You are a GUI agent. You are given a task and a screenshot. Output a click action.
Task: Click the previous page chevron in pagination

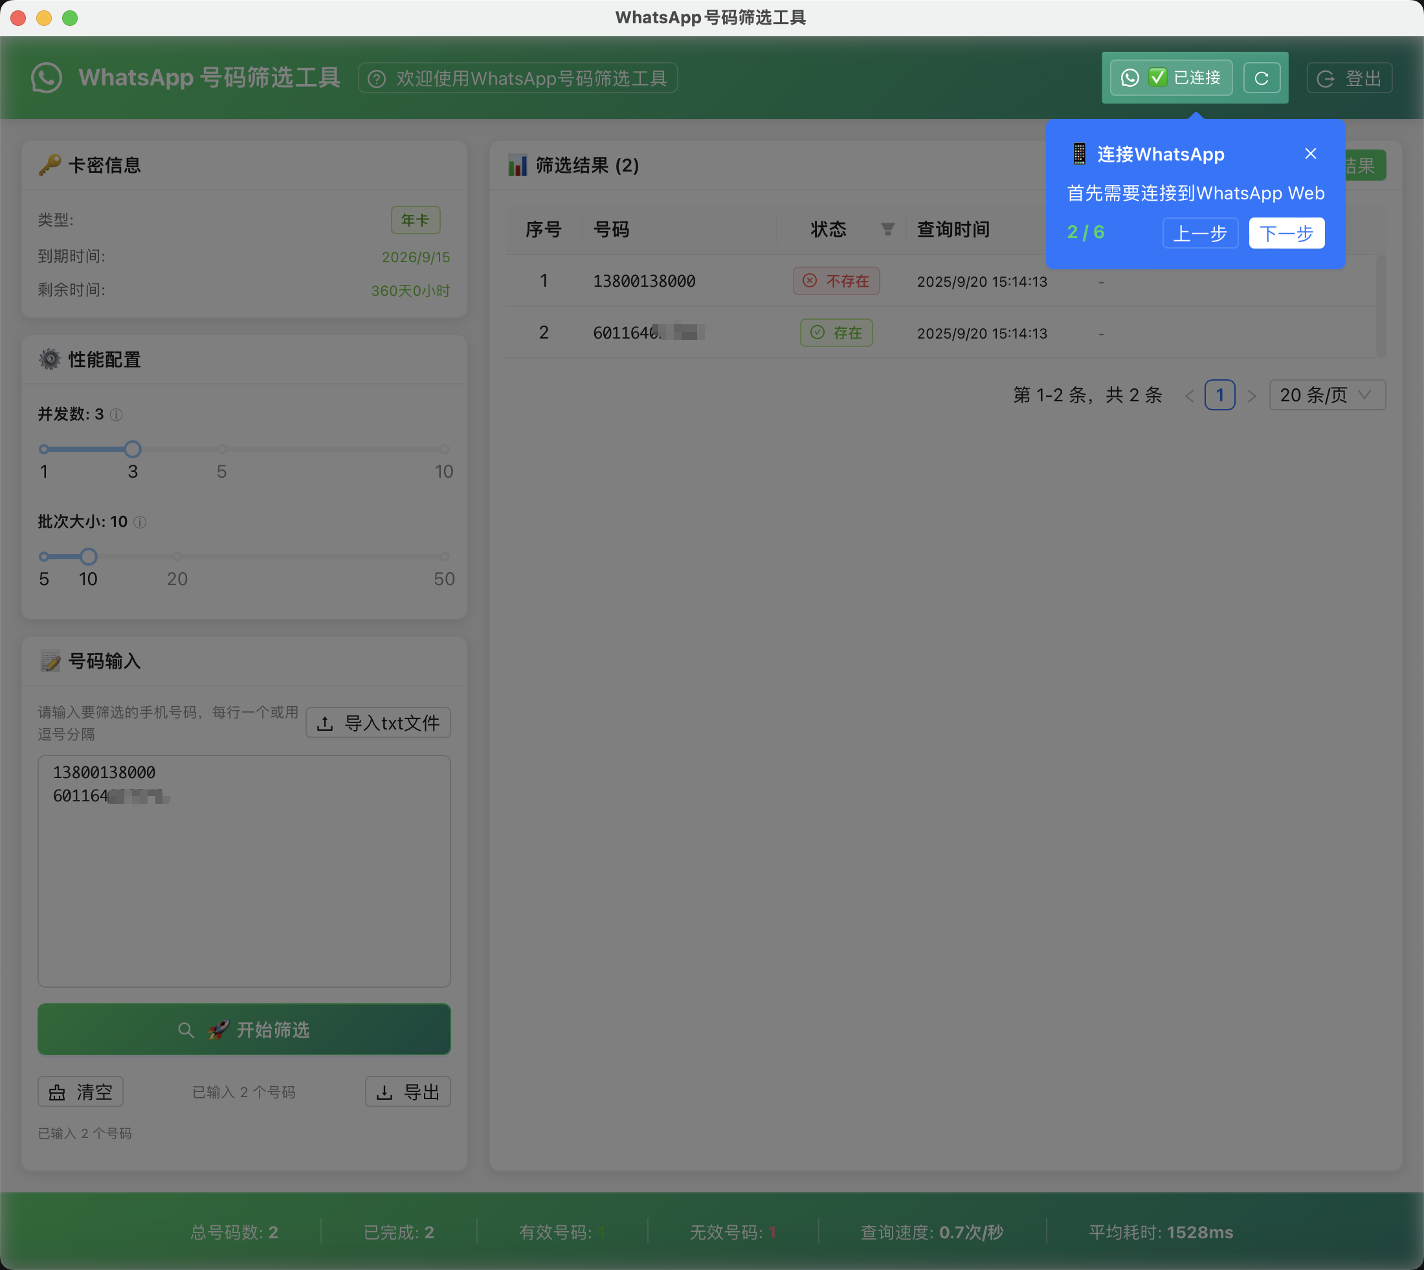[1189, 395]
